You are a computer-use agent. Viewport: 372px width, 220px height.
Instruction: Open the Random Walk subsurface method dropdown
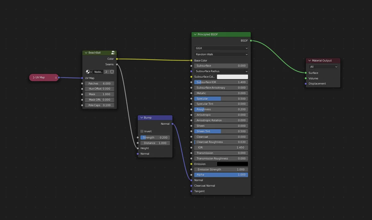221,54
